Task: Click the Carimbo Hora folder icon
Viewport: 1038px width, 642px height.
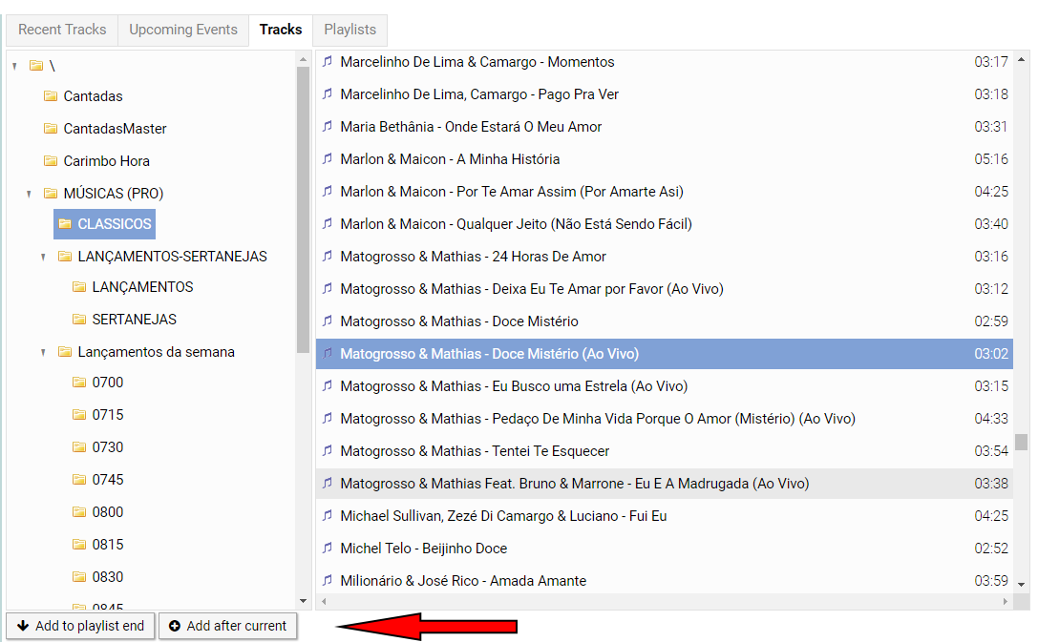Action: 51,161
